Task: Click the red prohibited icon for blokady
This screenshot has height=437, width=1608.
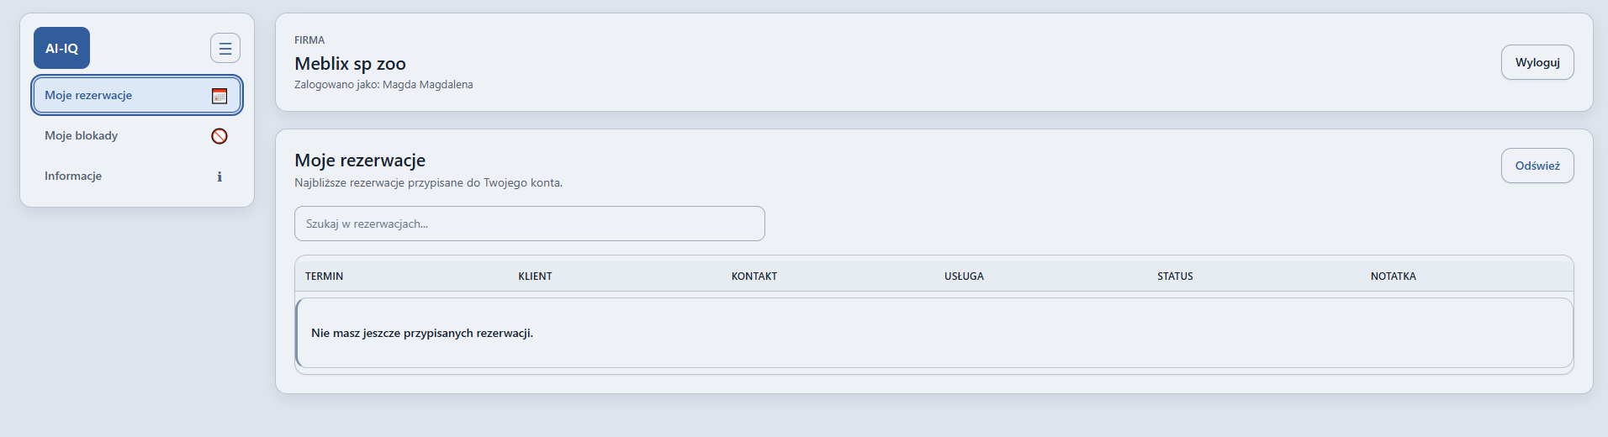Action: point(220,136)
